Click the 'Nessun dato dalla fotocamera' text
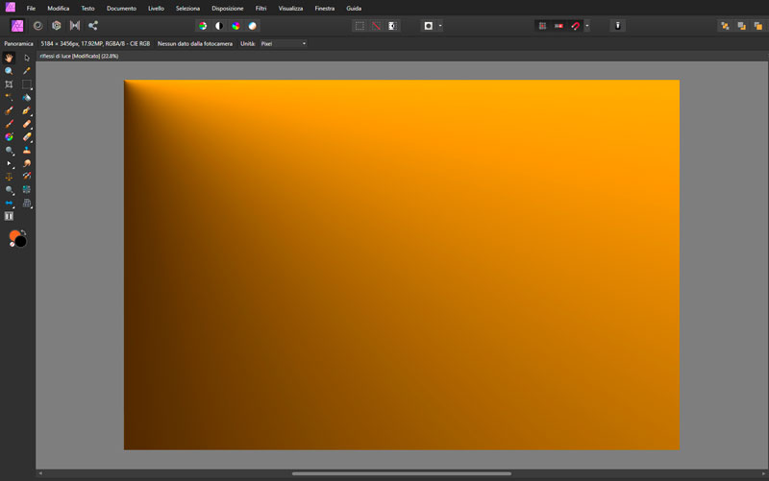This screenshot has width=769, height=481. tap(195, 43)
